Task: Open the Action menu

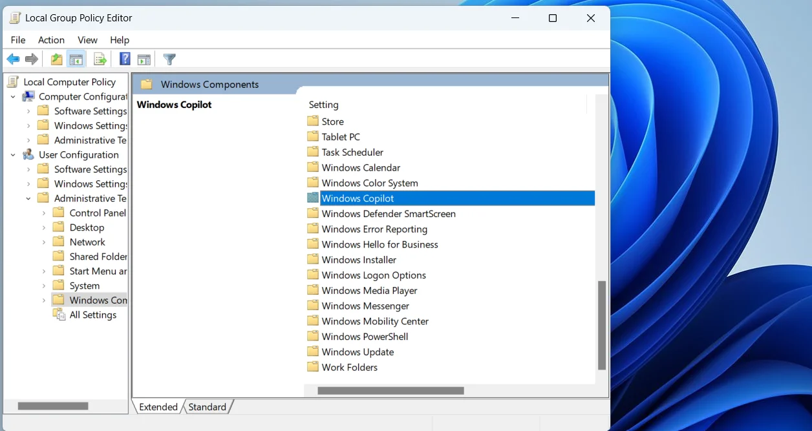Action: coord(51,40)
